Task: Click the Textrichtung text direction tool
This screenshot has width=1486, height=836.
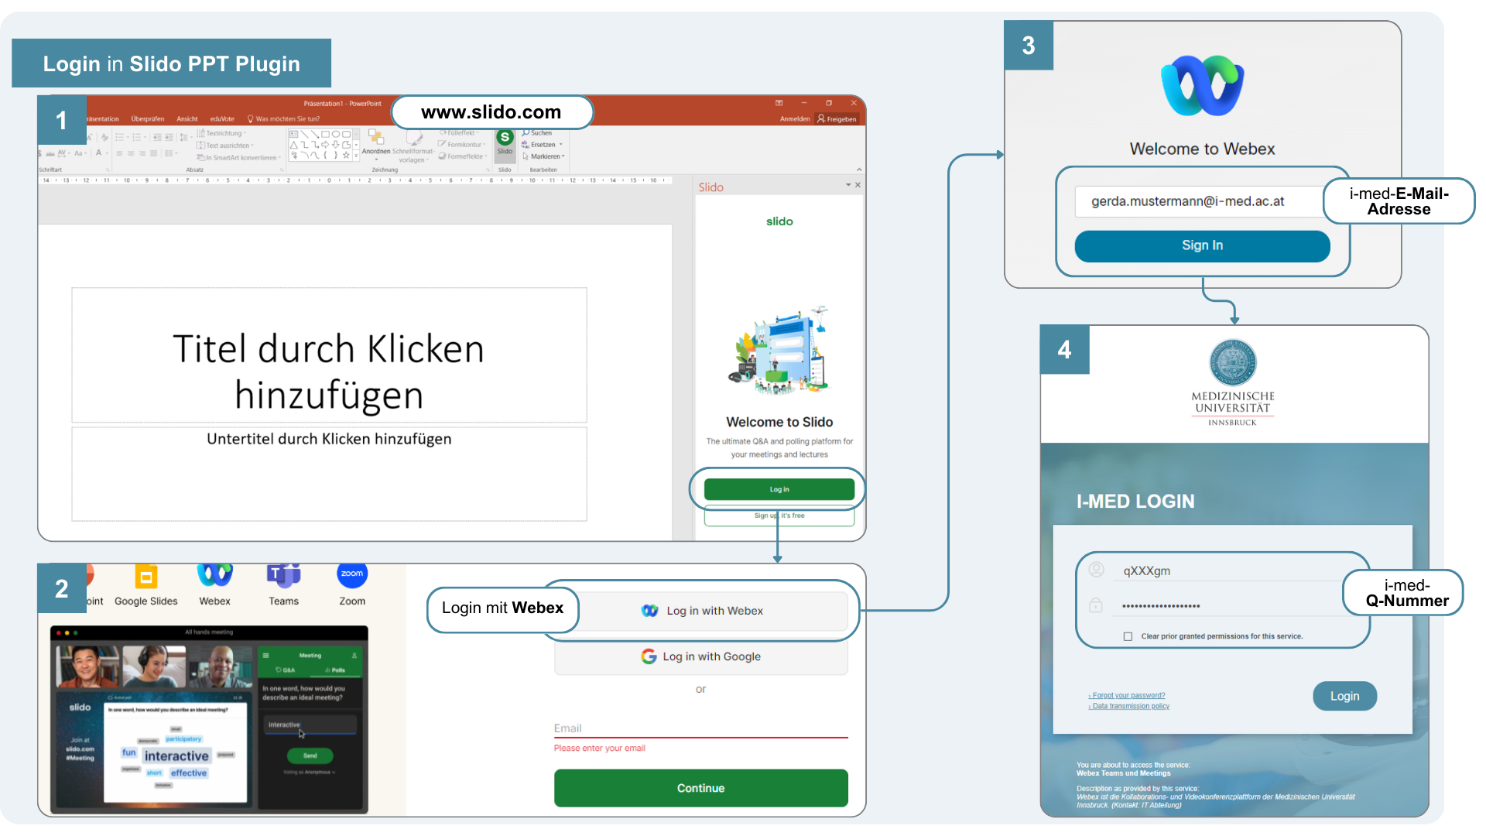Action: (x=221, y=133)
